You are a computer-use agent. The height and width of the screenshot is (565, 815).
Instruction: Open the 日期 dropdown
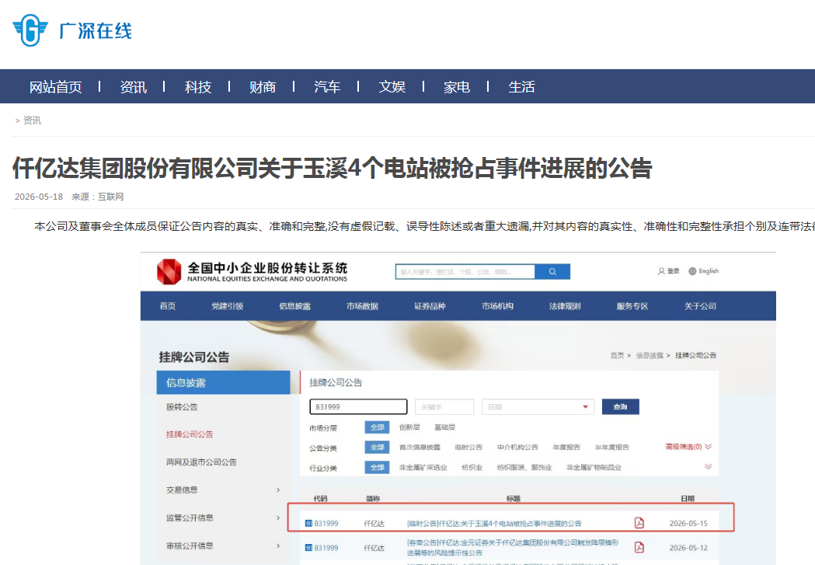[538, 407]
